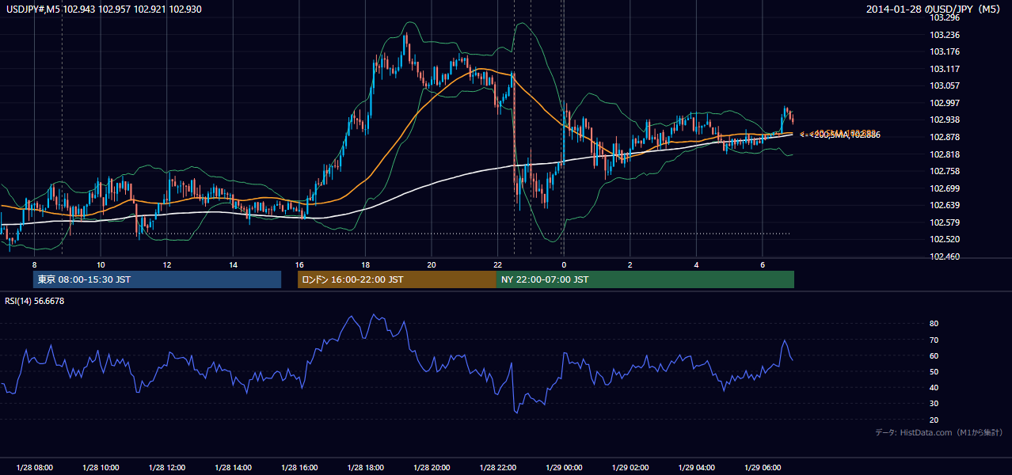The width and height of the screenshot is (1012, 475).
Task: Click price axis label 102.520
Action: pyautogui.click(x=945, y=239)
